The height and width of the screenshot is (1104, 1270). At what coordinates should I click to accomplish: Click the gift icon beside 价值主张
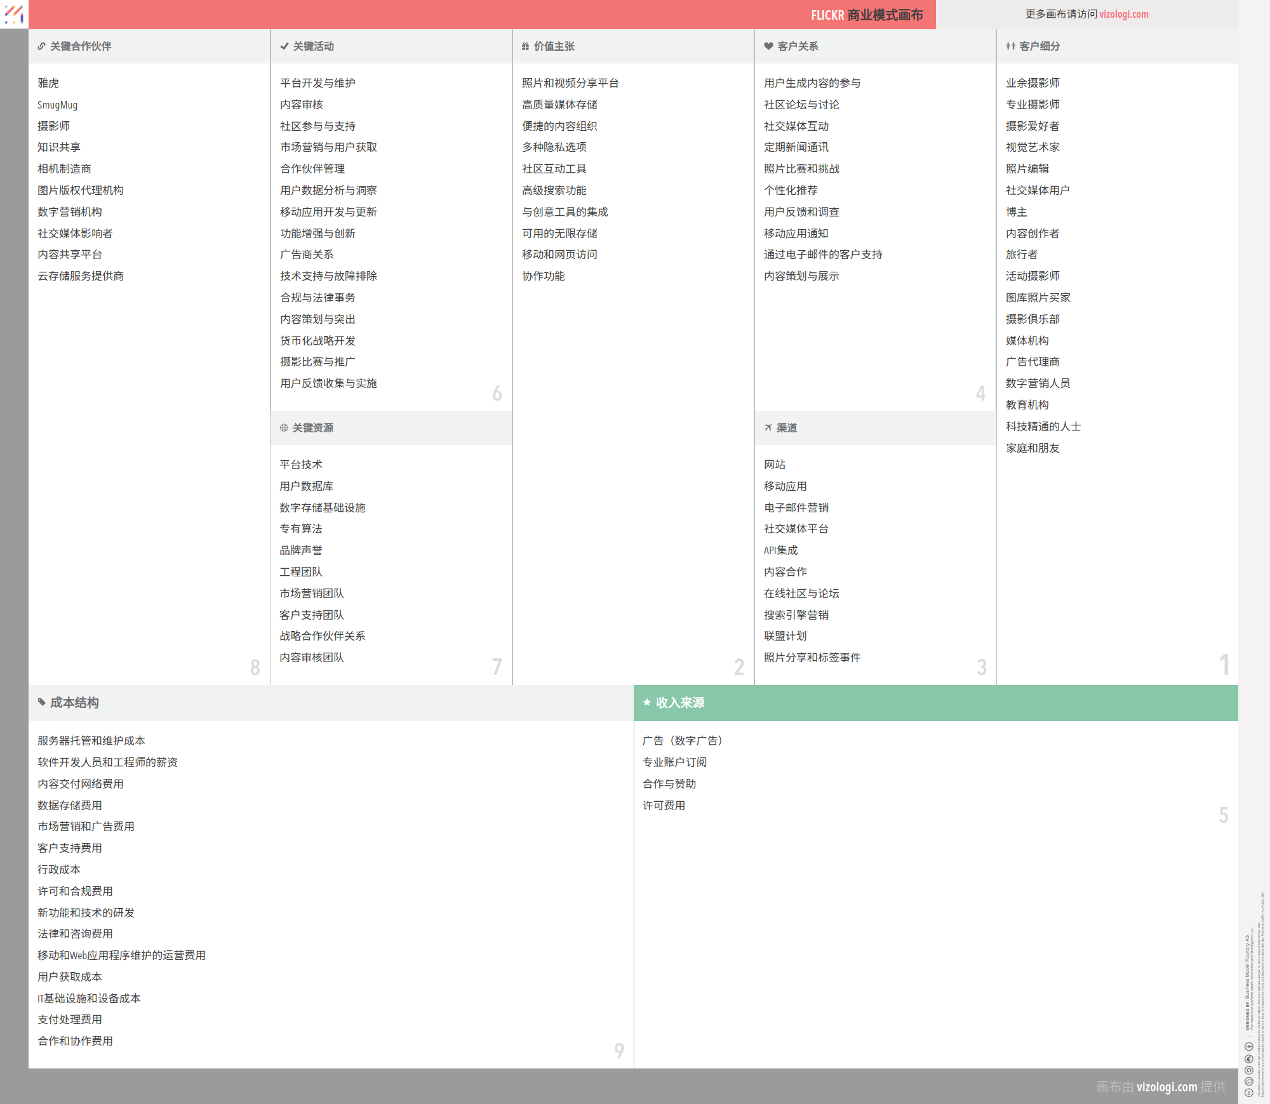(x=525, y=46)
